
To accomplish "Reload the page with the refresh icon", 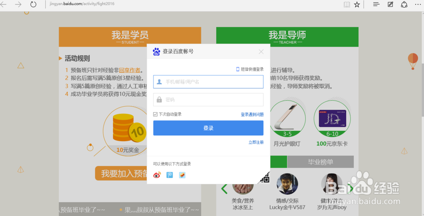I will tap(33, 4).
